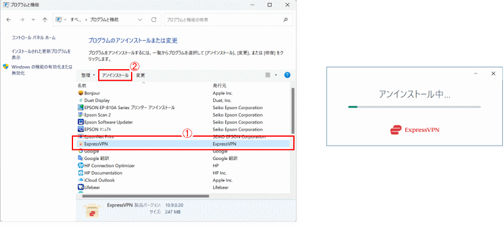Open the 整理 dropdown menu

[x=88, y=75]
